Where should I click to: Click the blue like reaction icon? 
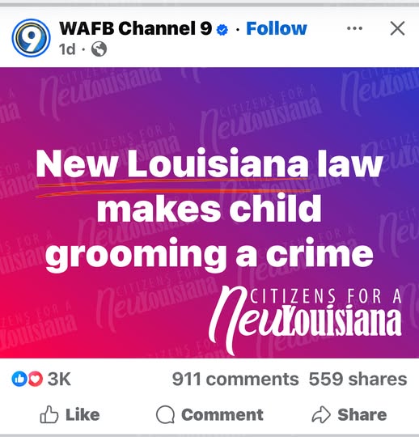[x=19, y=379]
